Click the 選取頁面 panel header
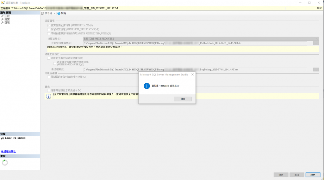 (20, 13)
